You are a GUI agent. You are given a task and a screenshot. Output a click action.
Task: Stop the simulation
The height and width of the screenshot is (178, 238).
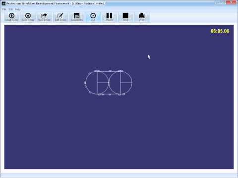tap(125, 17)
